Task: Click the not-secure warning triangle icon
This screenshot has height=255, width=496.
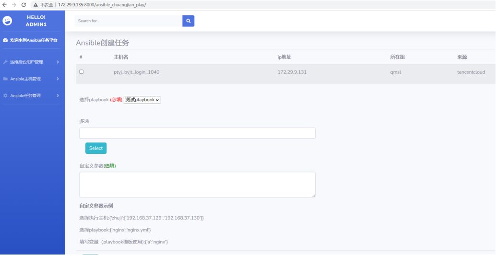Action: tap(36, 5)
